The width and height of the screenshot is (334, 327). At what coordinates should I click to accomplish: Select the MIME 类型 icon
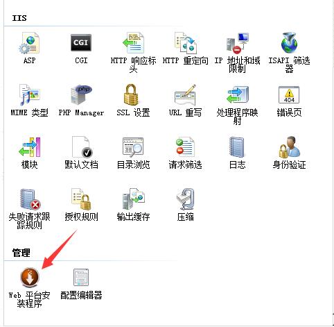pyautogui.click(x=29, y=95)
